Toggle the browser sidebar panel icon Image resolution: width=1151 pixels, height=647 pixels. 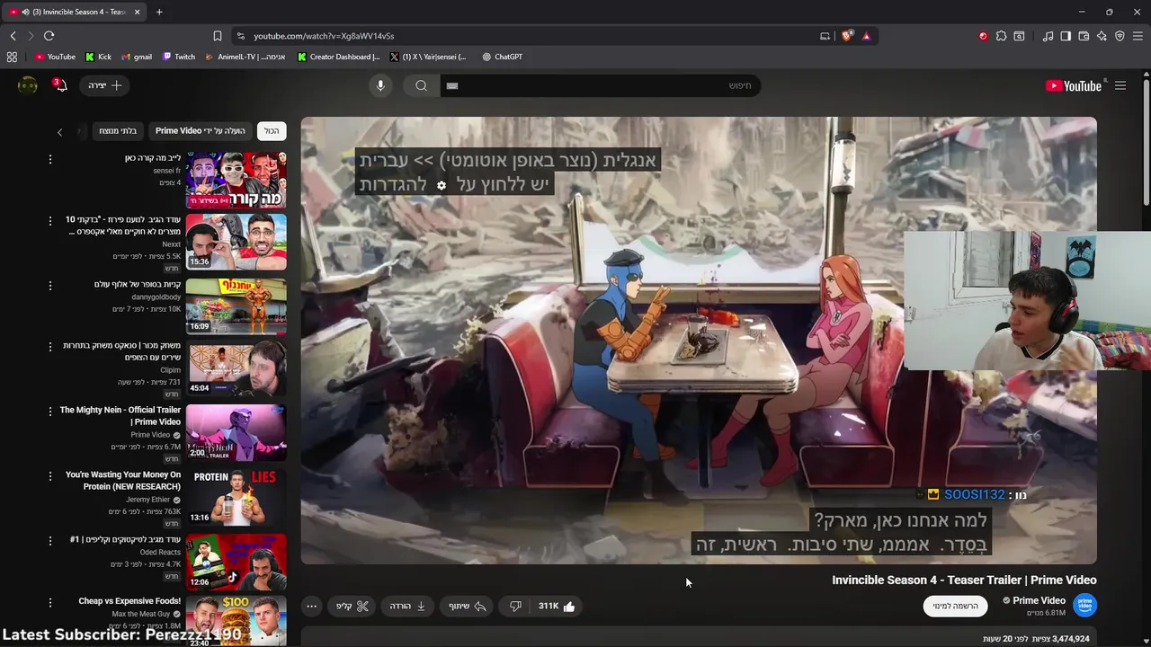1066,36
